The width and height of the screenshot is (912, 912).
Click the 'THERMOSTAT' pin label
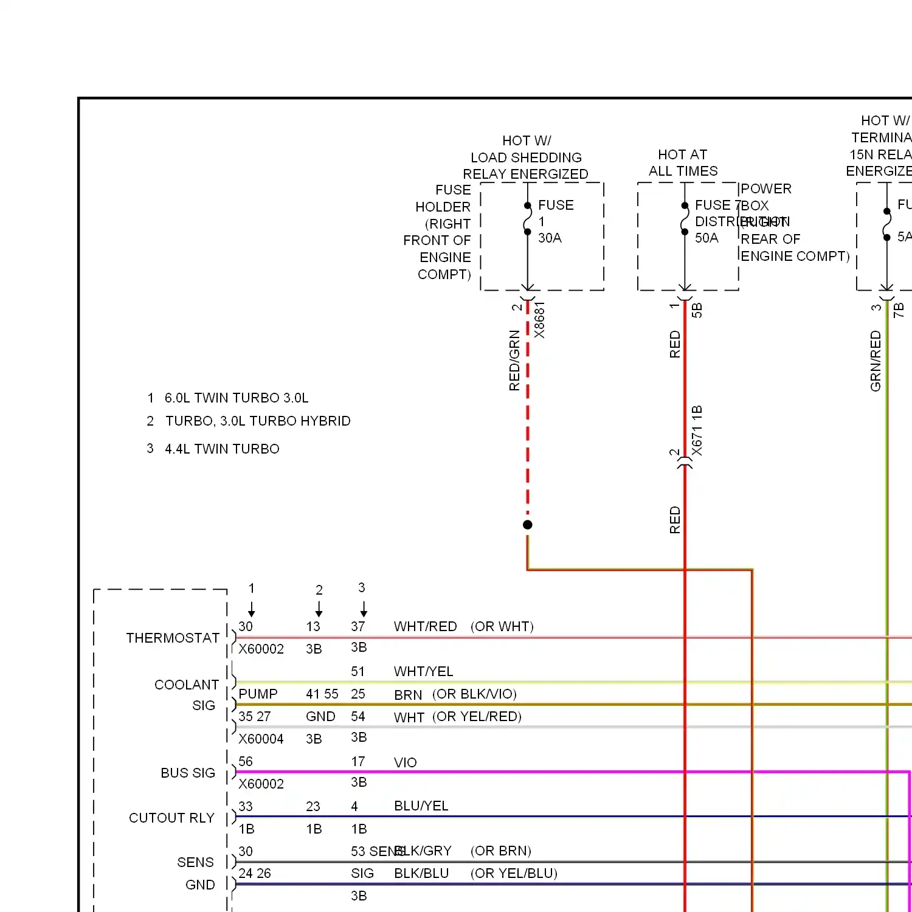point(173,638)
